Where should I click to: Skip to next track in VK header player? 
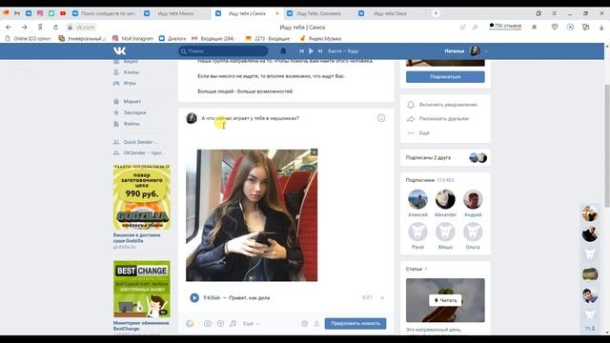click(x=320, y=50)
